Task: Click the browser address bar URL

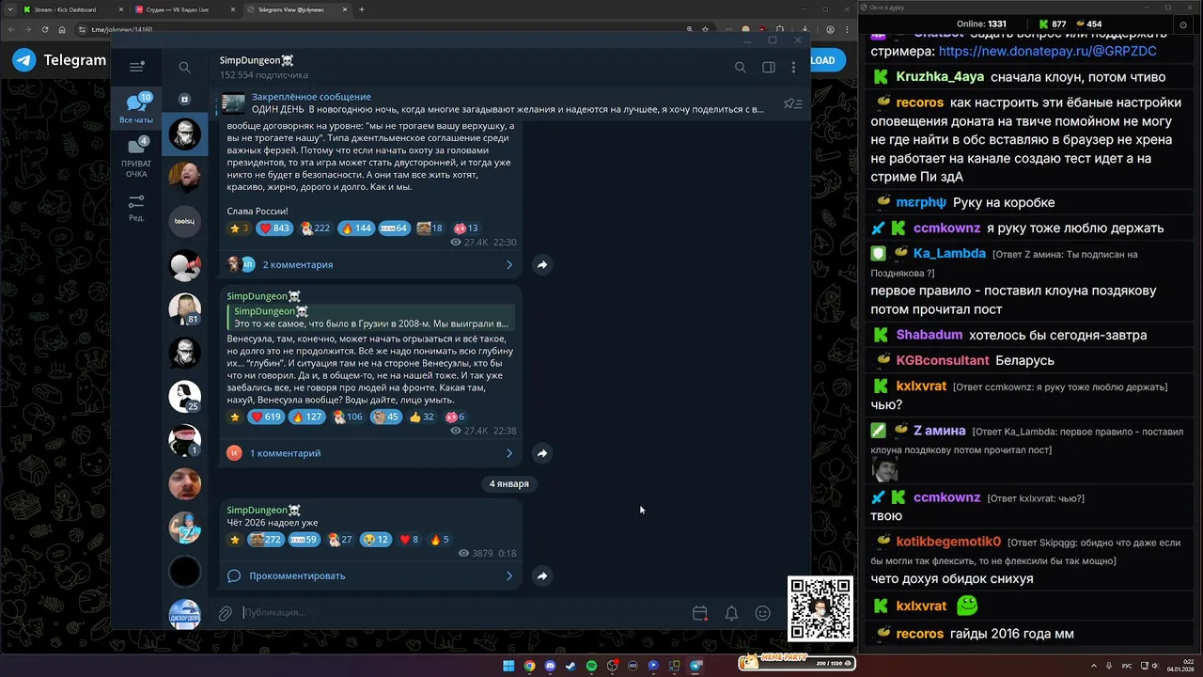Action: [x=121, y=29]
